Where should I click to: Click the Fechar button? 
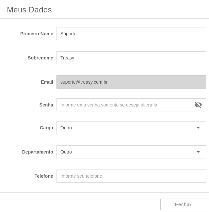183,204
